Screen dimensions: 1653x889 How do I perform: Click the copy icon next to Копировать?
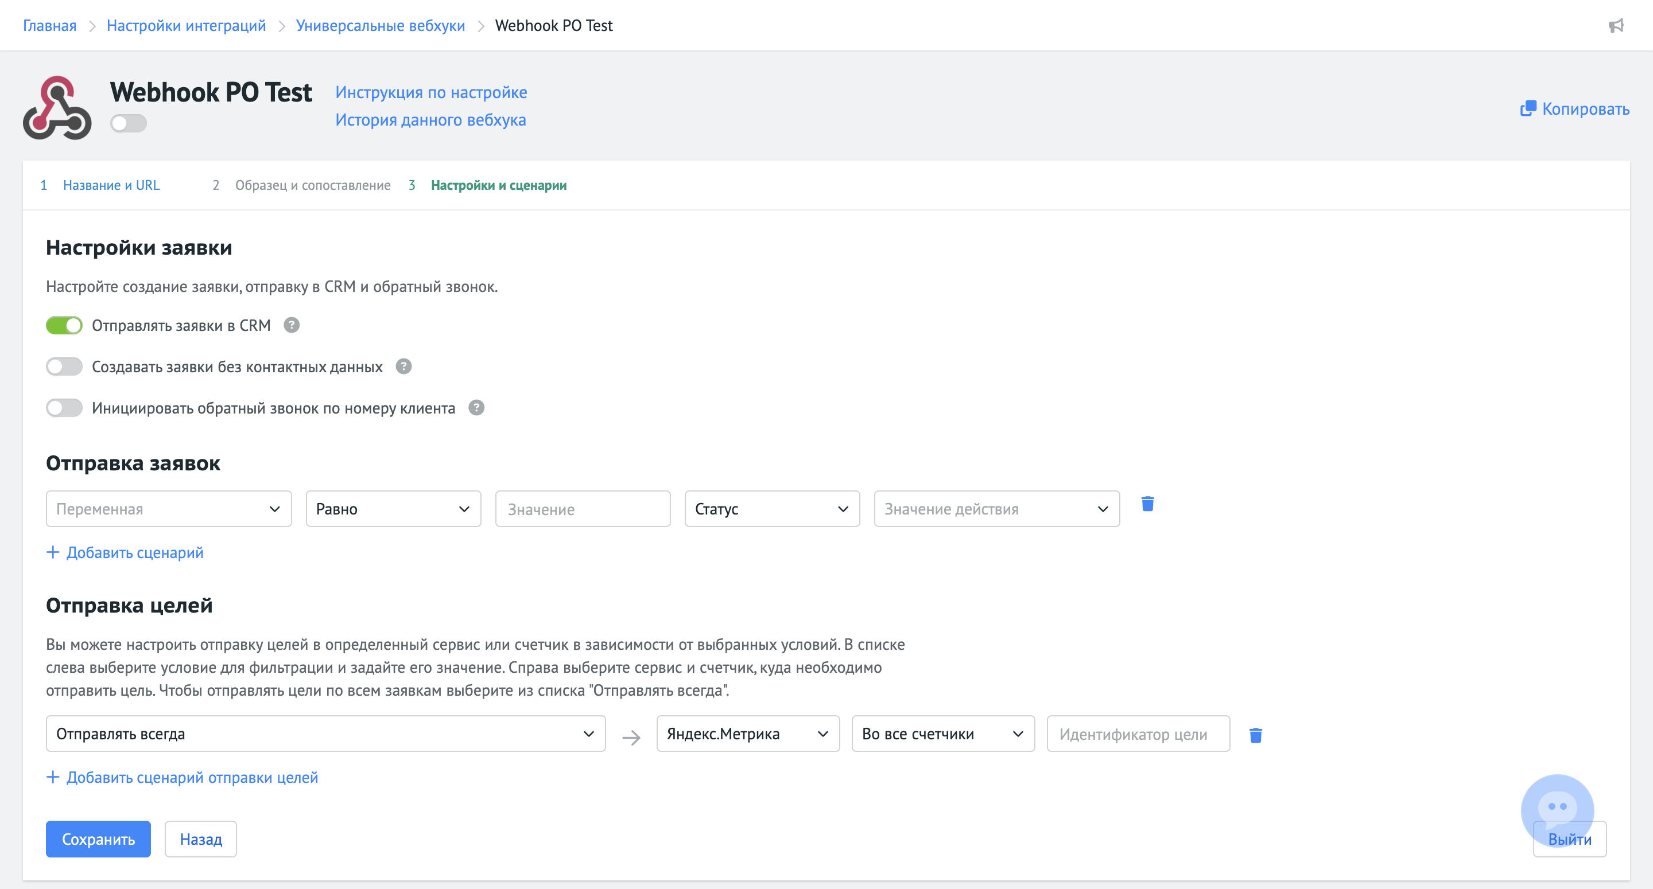pyautogui.click(x=1528, y=108)
